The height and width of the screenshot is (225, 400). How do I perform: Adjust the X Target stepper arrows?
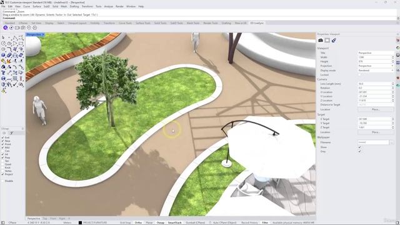tap(393, 119)
